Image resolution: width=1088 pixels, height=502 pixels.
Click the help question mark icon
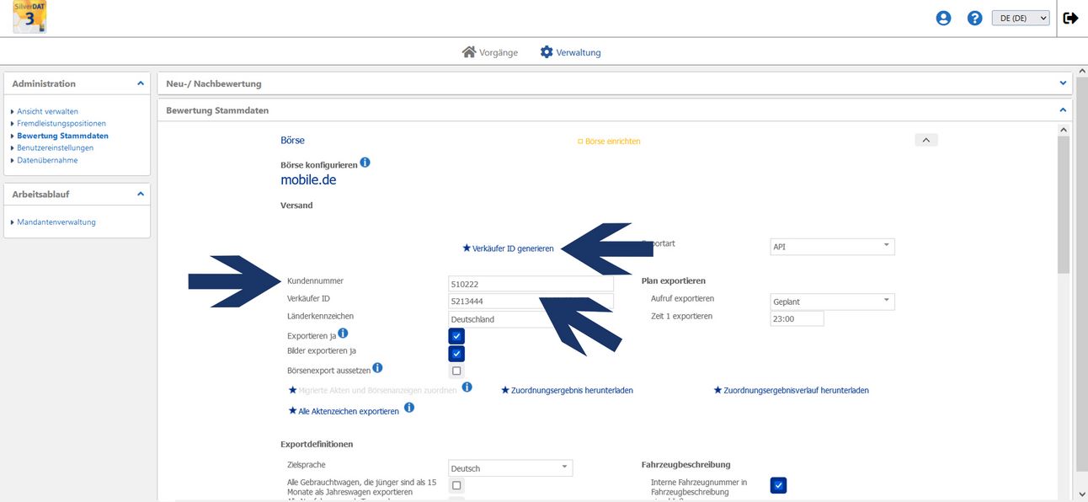(x=974, y=18)
